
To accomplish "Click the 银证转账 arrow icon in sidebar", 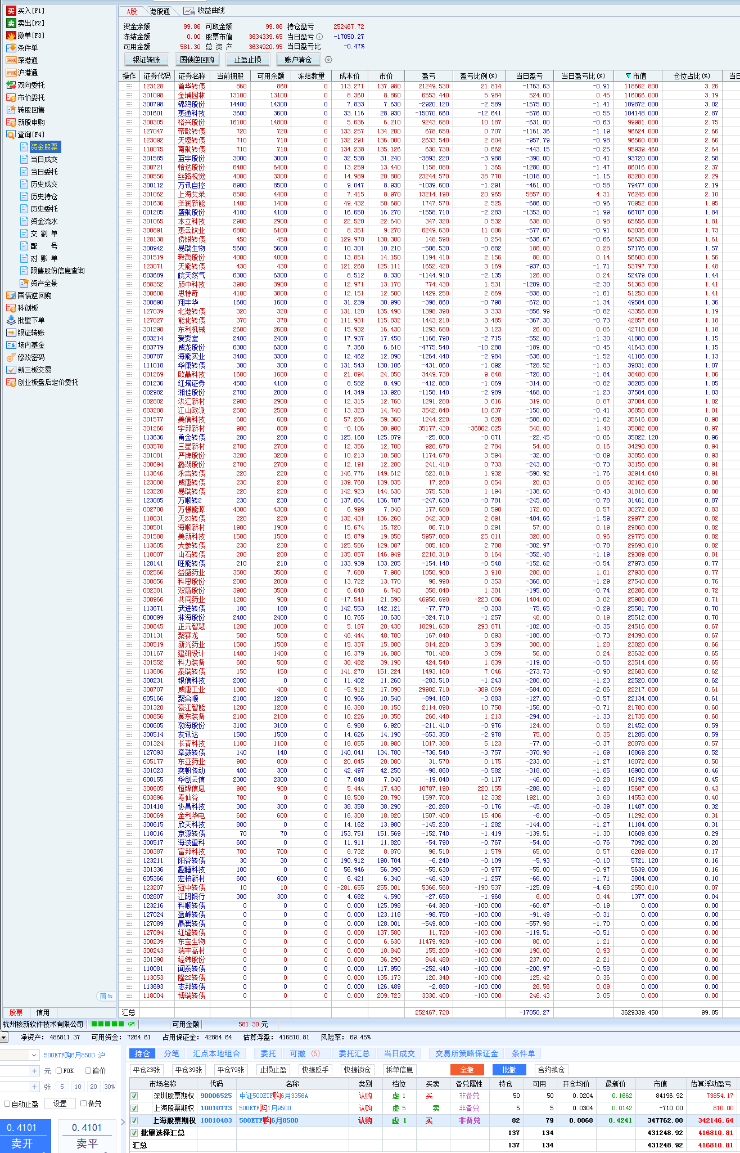I will 11,333.
